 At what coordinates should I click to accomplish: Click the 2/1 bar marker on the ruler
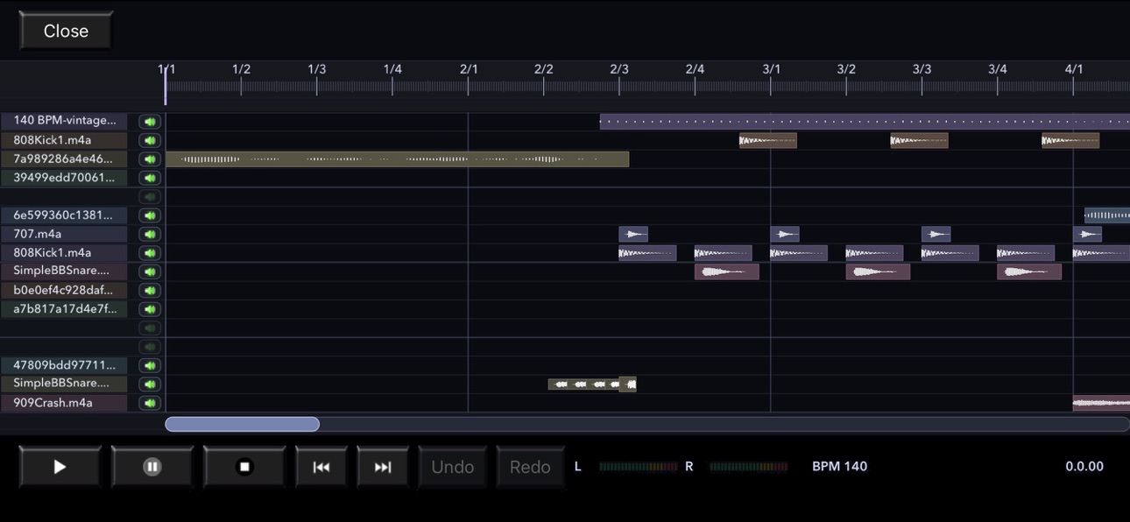click(x=469, y=69)
